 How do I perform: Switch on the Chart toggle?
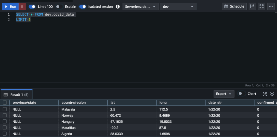pyautogui.click(x=241, y=94)
